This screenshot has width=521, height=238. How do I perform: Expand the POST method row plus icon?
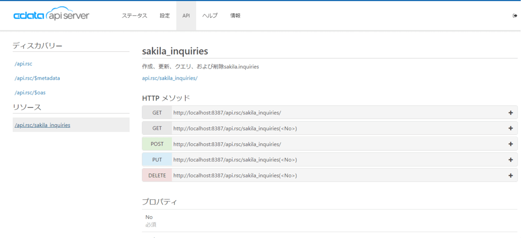coord(511,144)
